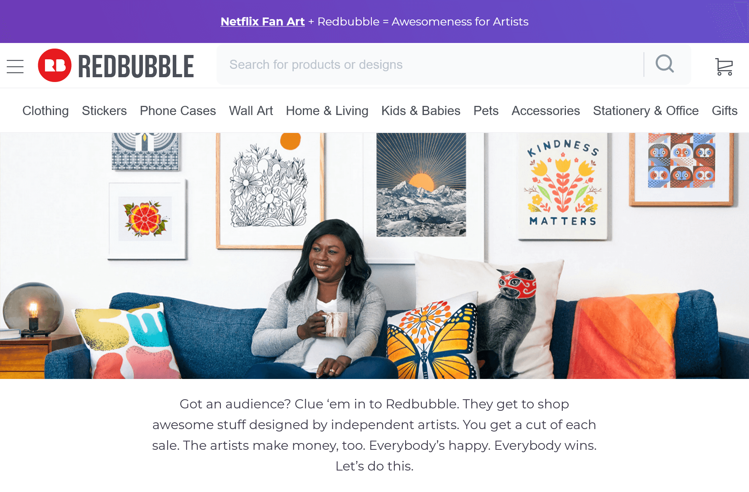The width and height of the screenshot is (749, 492).
Task: Select the Stickers category
Action: pyautogui.click(x=104, y=111)
